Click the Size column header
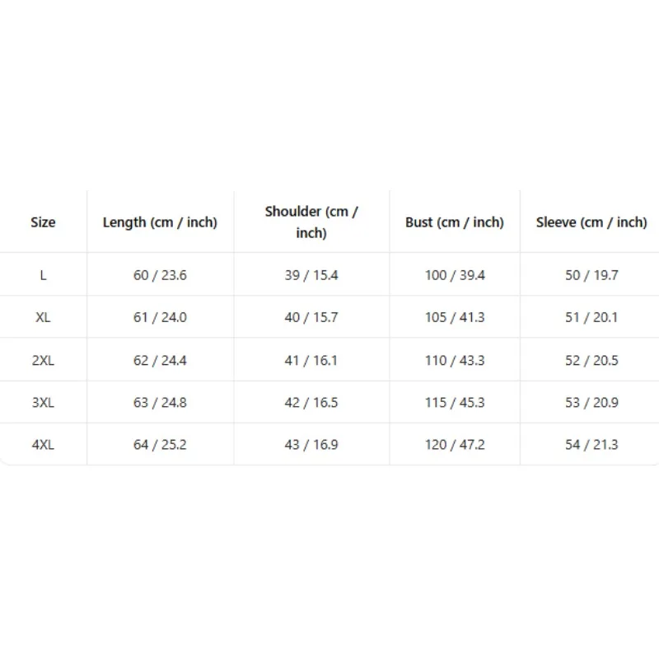The width and height of the screenshot is (659, 659). coord(43,222)
